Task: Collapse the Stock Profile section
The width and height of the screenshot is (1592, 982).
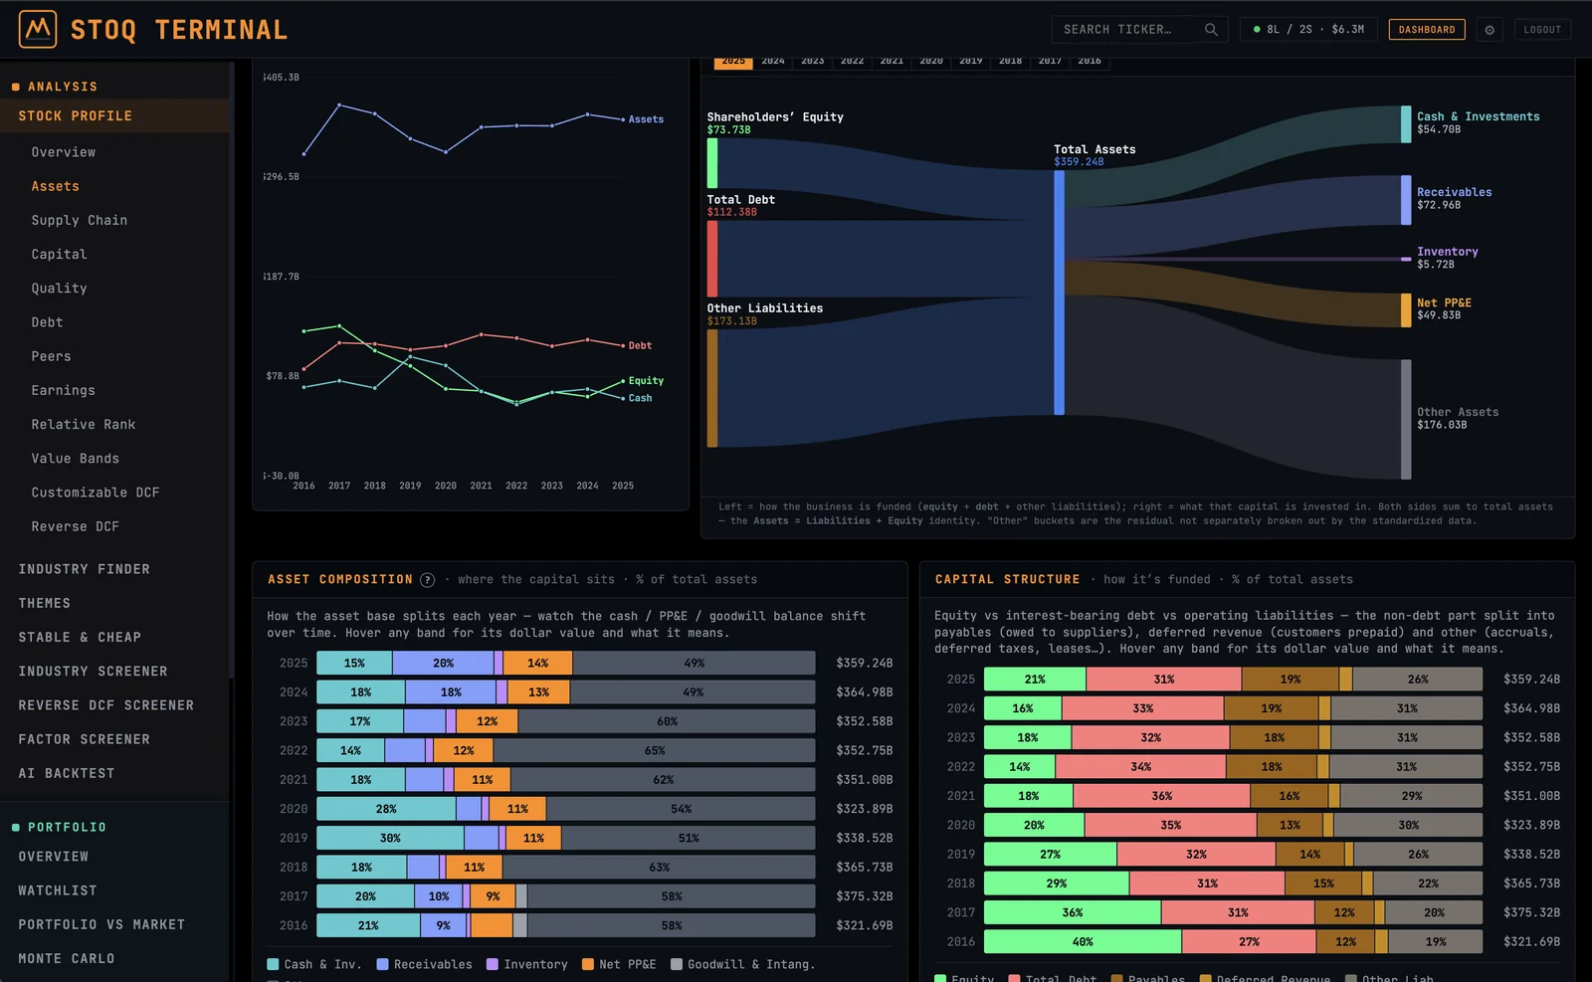Action: pyautogui.click(x=114, y=116)
